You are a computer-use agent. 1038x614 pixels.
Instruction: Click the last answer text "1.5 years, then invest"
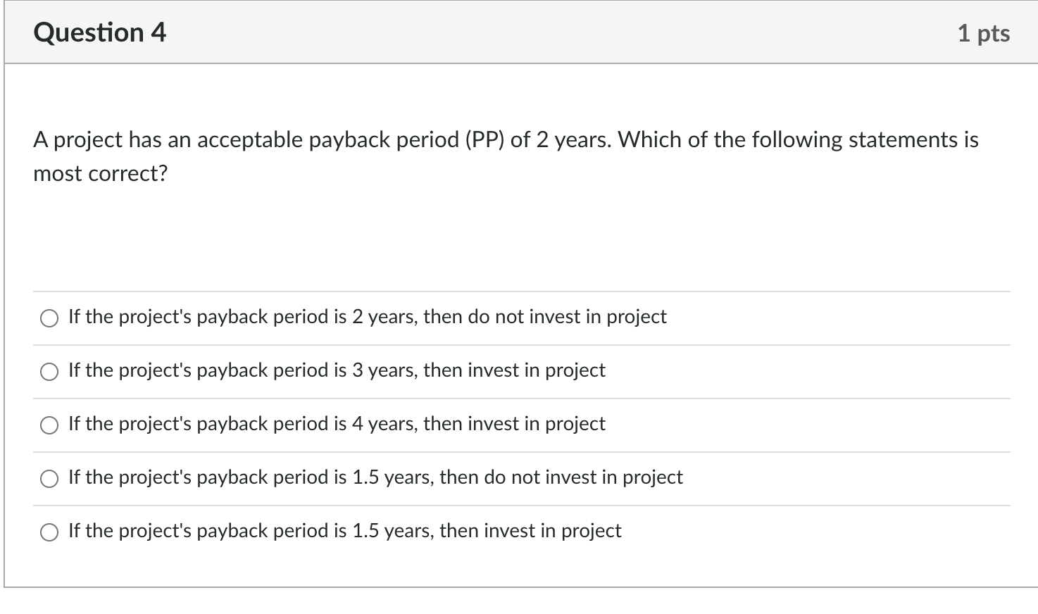point(345,531)
